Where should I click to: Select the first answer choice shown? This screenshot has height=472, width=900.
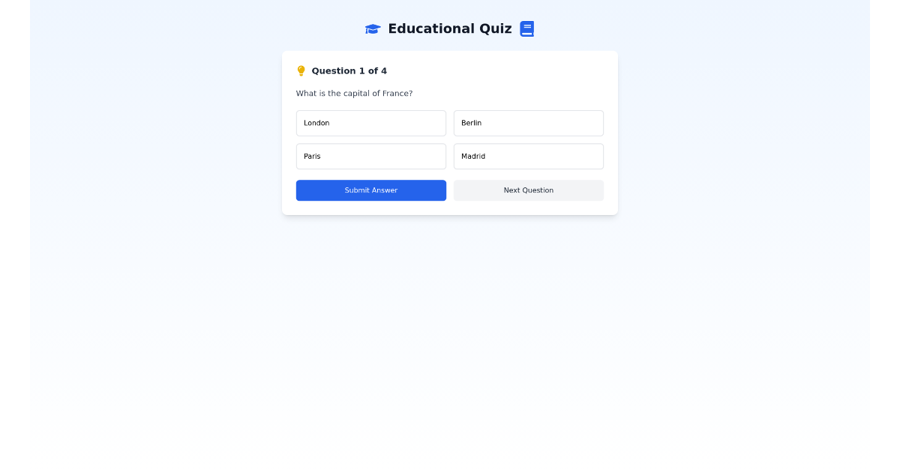tap(371, 123)
